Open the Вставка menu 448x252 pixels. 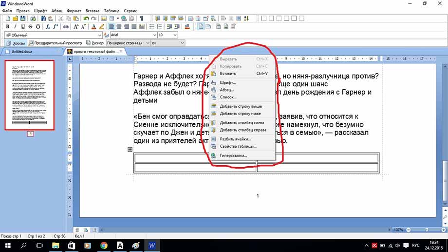click(x=93, y=11)
